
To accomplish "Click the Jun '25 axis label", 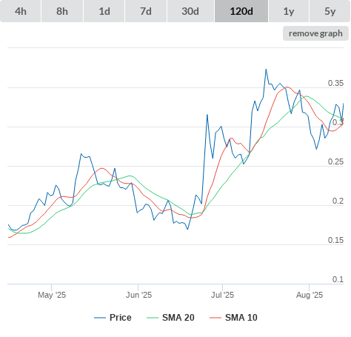I will tap(138, 295).
